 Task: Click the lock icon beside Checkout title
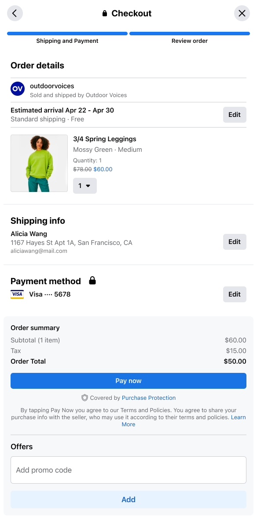[105, 13]
